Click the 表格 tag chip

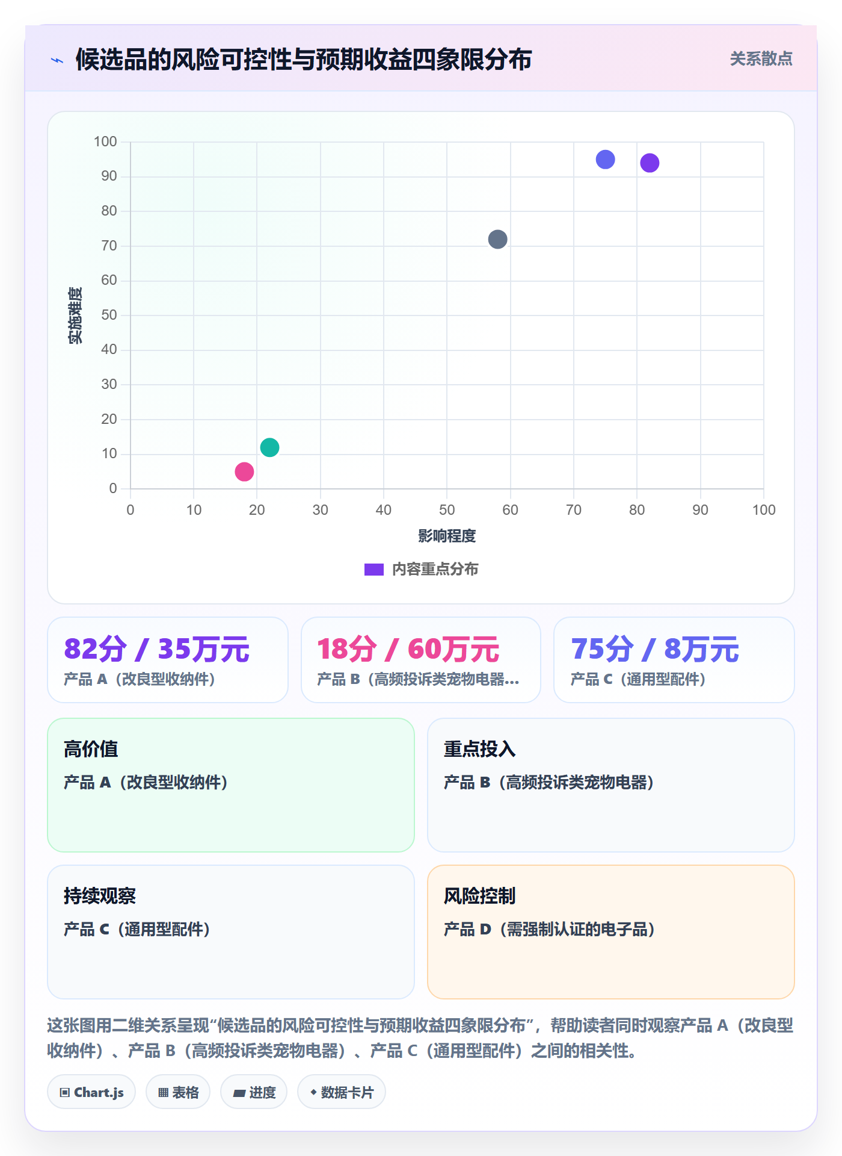tap(178, 1092)
